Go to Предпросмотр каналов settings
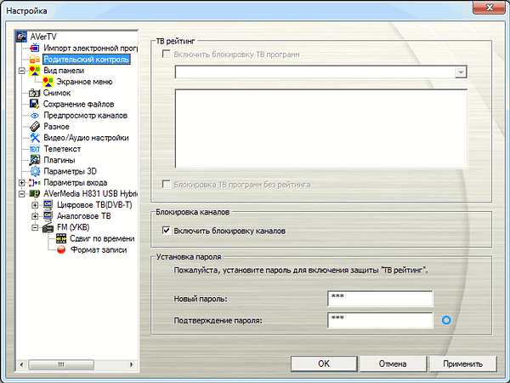510x383 pixels. tap(85, 115)
